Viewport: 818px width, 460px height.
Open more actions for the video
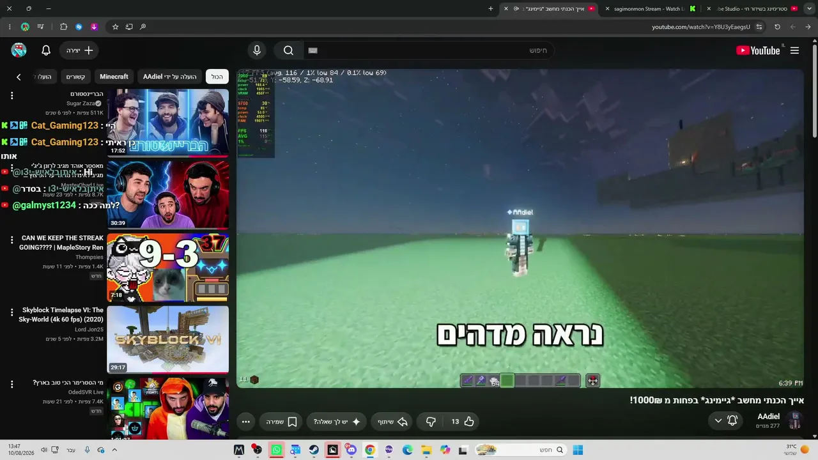click(x=246, y=422)
